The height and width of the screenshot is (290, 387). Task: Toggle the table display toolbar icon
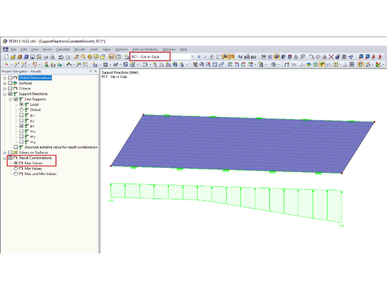click(x=118, y=57)
